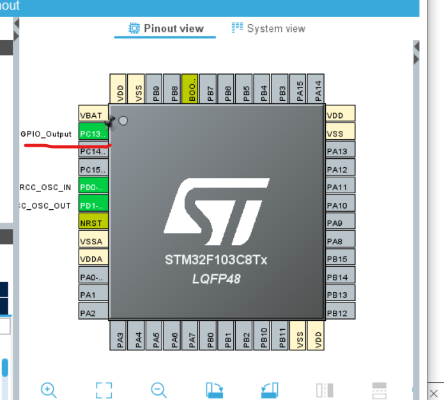Click the GPIO_Output label text
Image resolution: width=444 pixels, height=400 pixels.
tap(46, 134)
